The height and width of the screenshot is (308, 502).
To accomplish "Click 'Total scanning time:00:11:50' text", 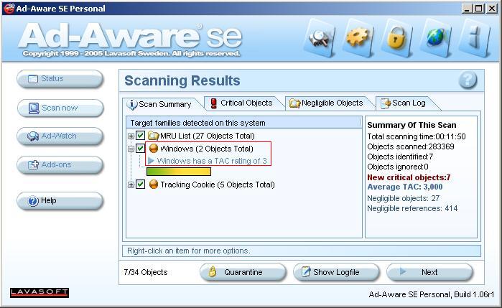I will coord(417,136).
